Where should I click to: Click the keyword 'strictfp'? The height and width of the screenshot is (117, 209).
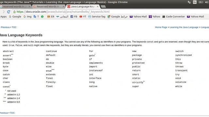(x=138, y=82)
